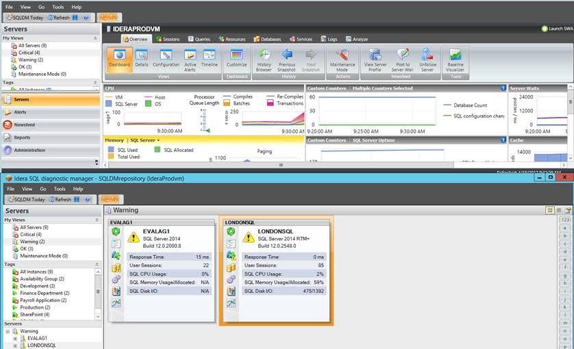
Task: Switch to Sessions tab
Action: tap(168, 39)
